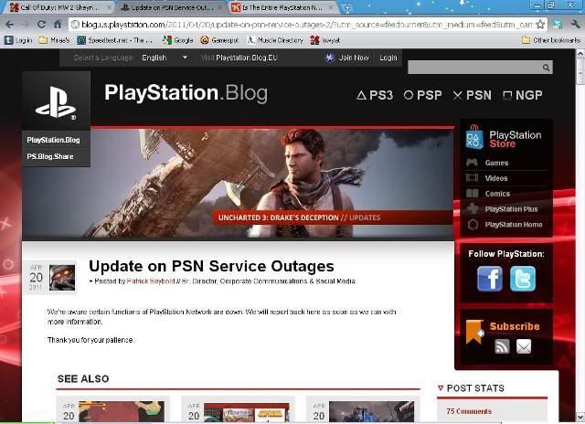Switch to the Call of Duty MW2 tab
The image size is (585, 424).
tap(57, 7)
